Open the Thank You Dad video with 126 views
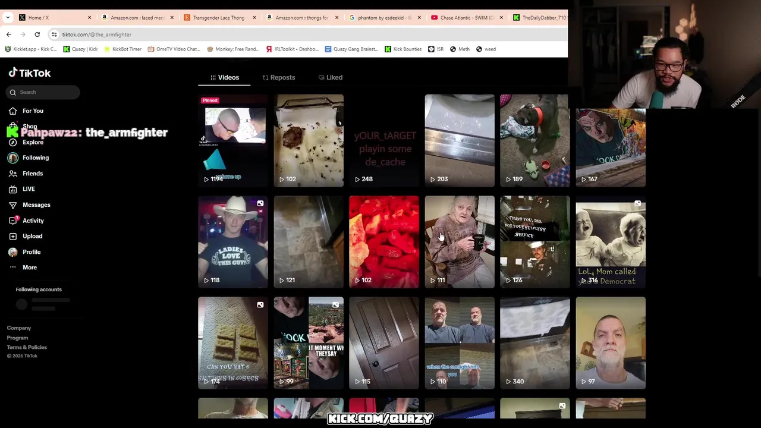The image size is (761, 428). (x=535, y=242)
